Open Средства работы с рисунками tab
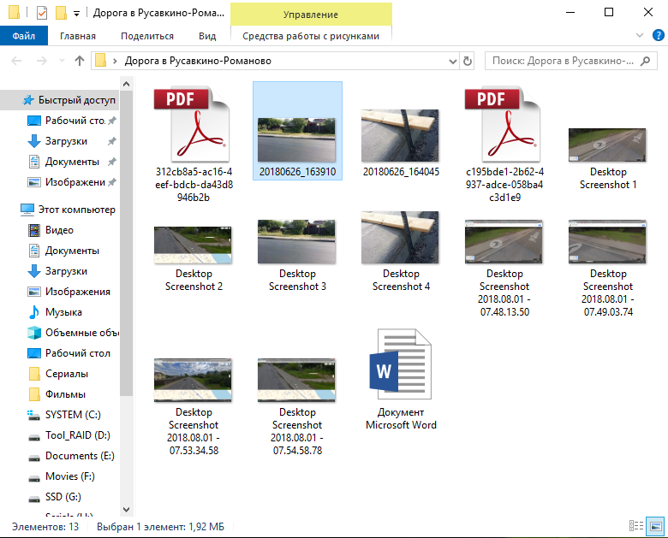 pyautogui.click(x=311, y=36)
